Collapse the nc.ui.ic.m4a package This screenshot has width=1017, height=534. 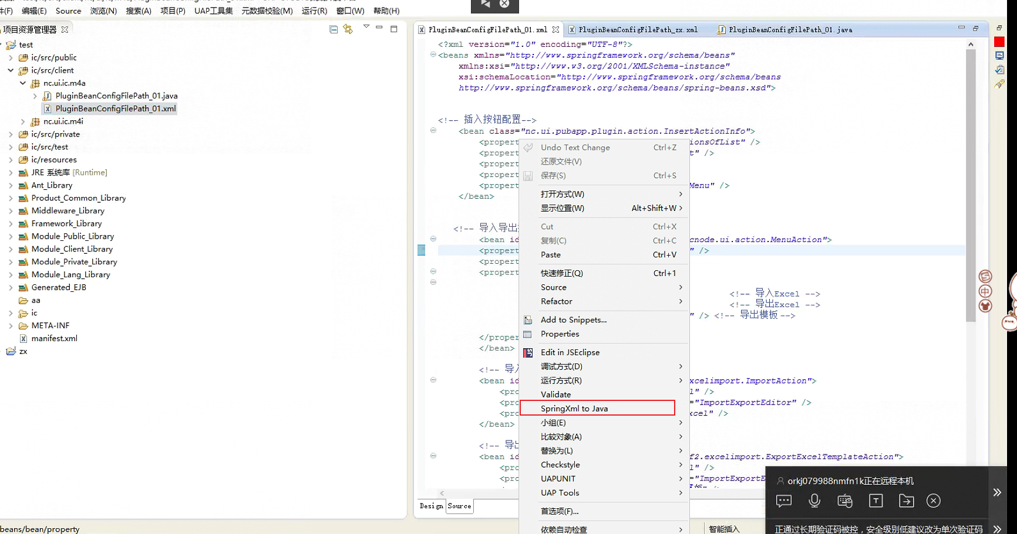(x=23, y=83)
